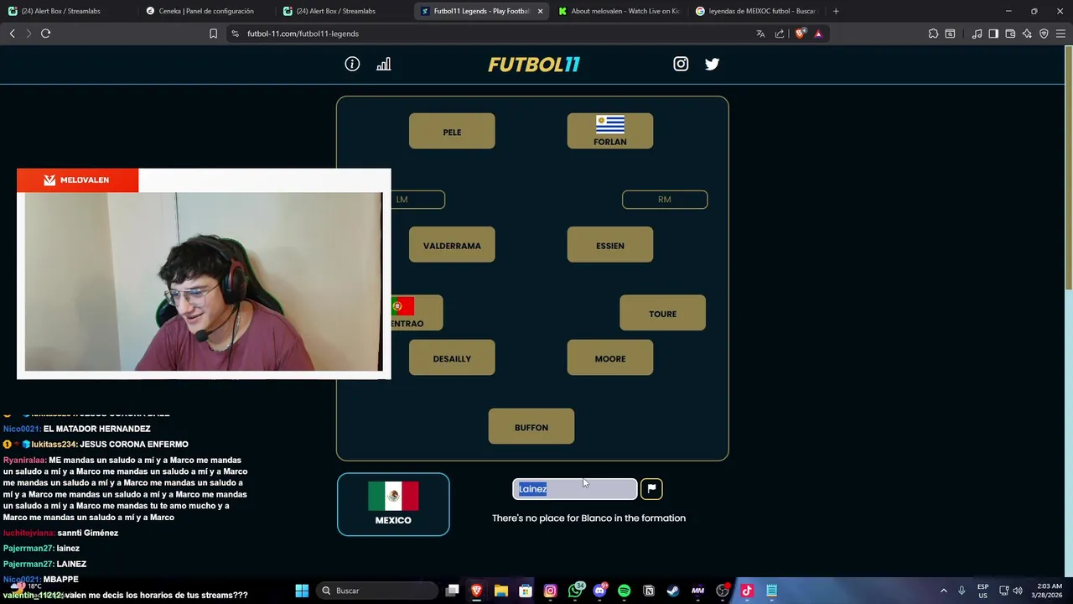Viewport: 1073px width, 604px height.
Task: Open Task View in the taskbar
Action: pos(452,591)
